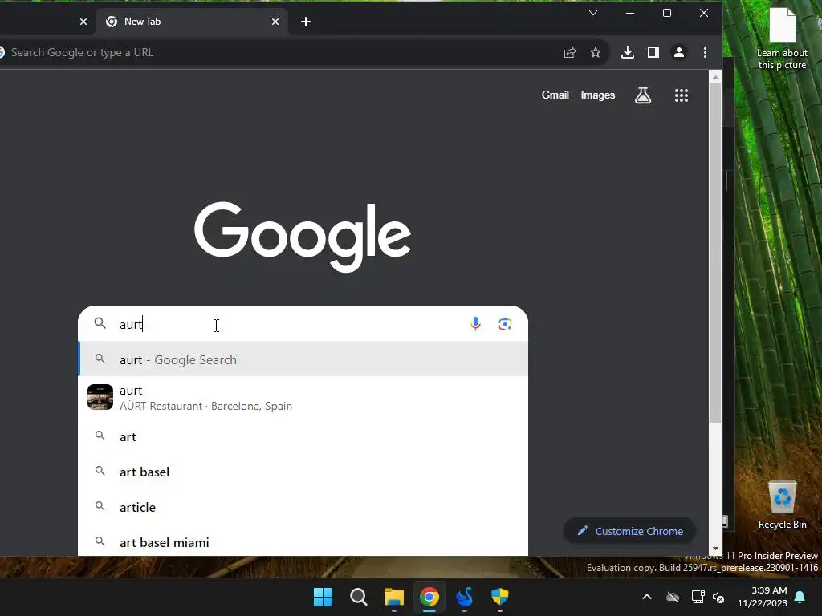
Task: Bookmark this tab with the star icon
Action: [595, 52]
